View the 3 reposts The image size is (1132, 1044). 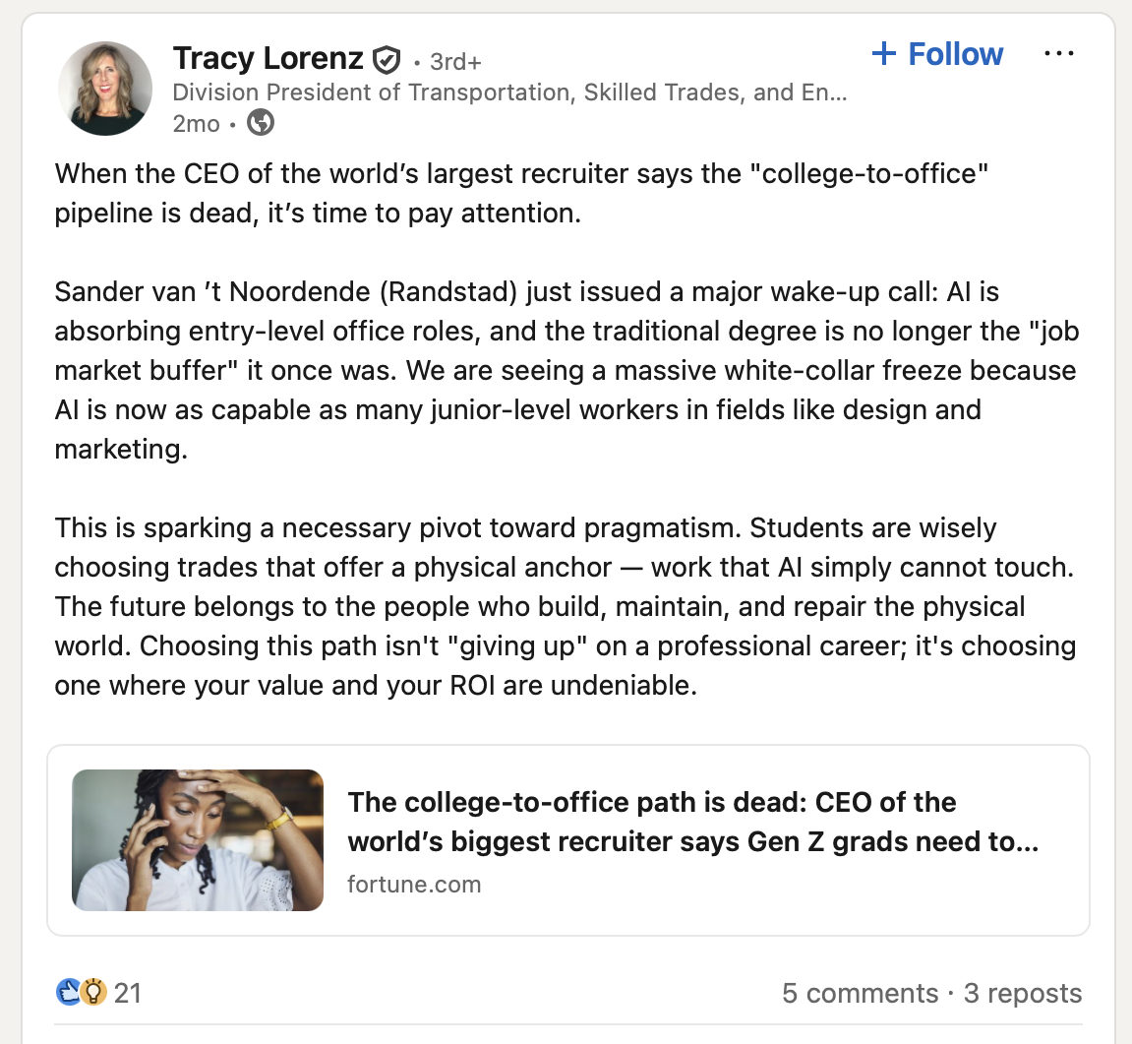pos(1023,993)
